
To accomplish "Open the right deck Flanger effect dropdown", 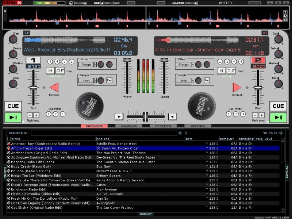I will pyautogui.click(x=193, y=65).
